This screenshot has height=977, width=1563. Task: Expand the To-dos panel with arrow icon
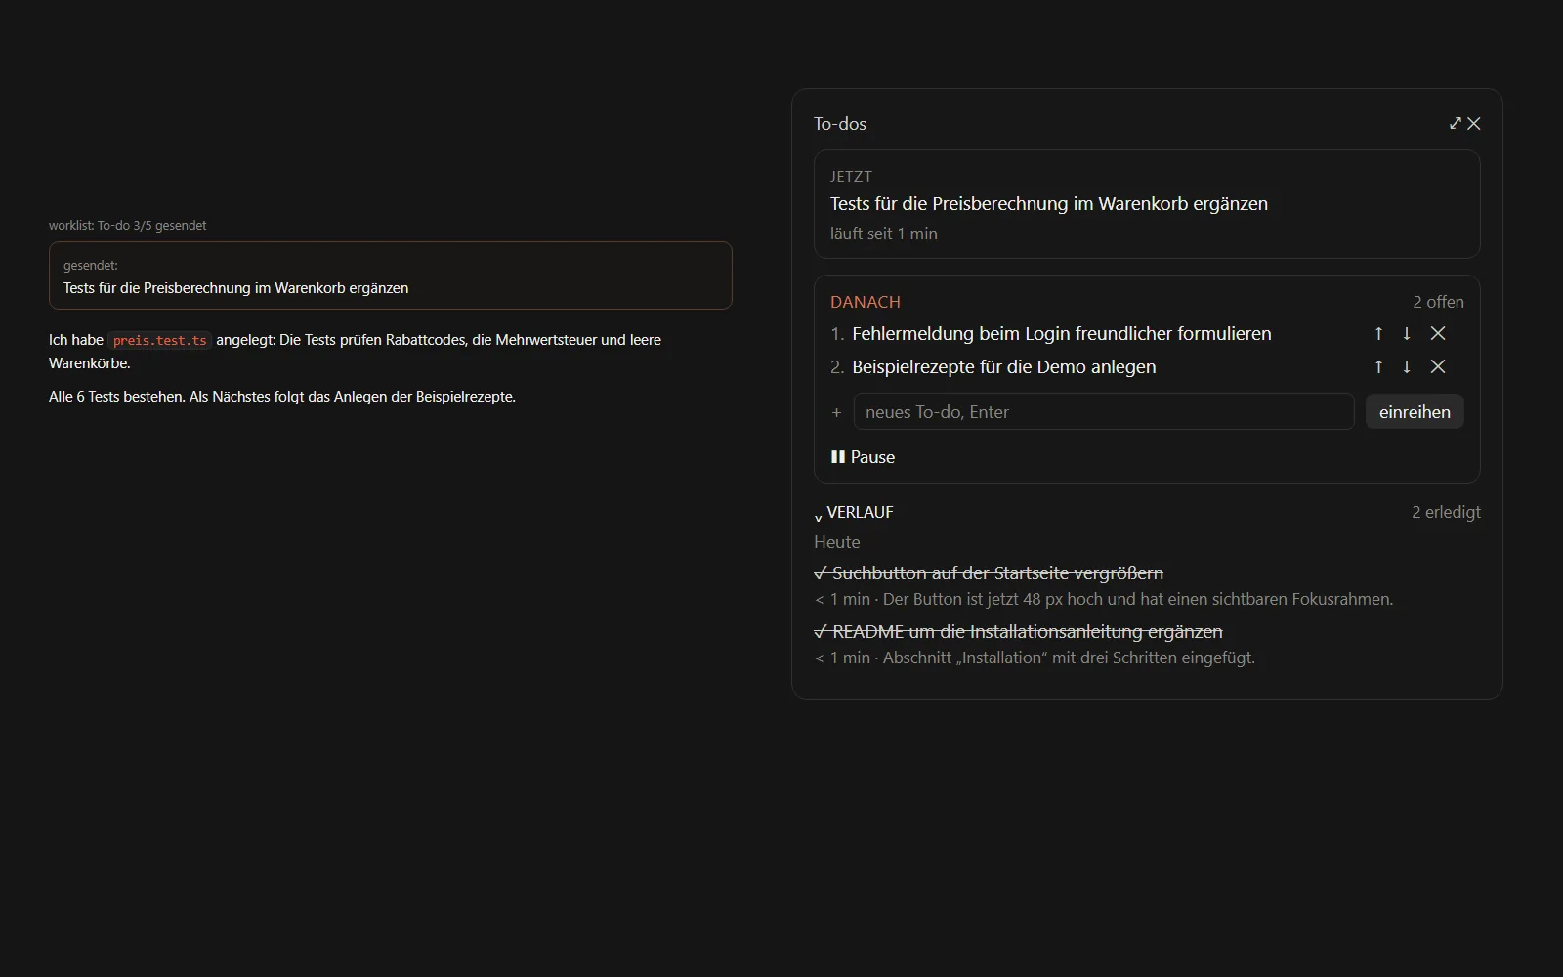click(x=1456, y=123)
